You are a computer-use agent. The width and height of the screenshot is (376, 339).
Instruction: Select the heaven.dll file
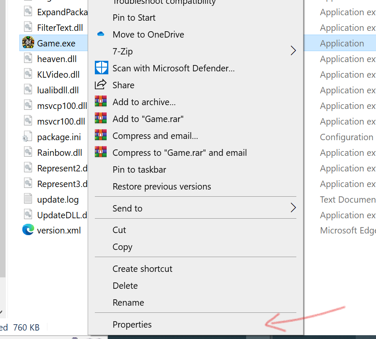click(x=56, y=59)
